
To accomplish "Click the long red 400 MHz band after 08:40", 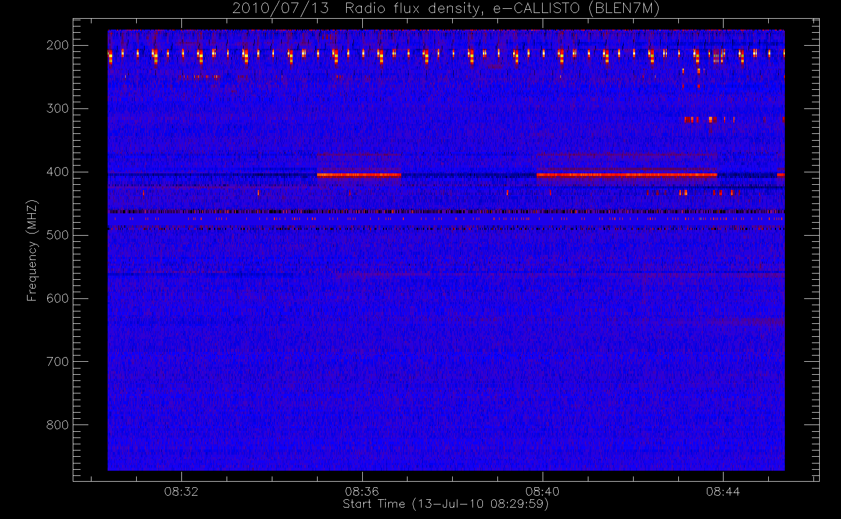I will 627,175.
